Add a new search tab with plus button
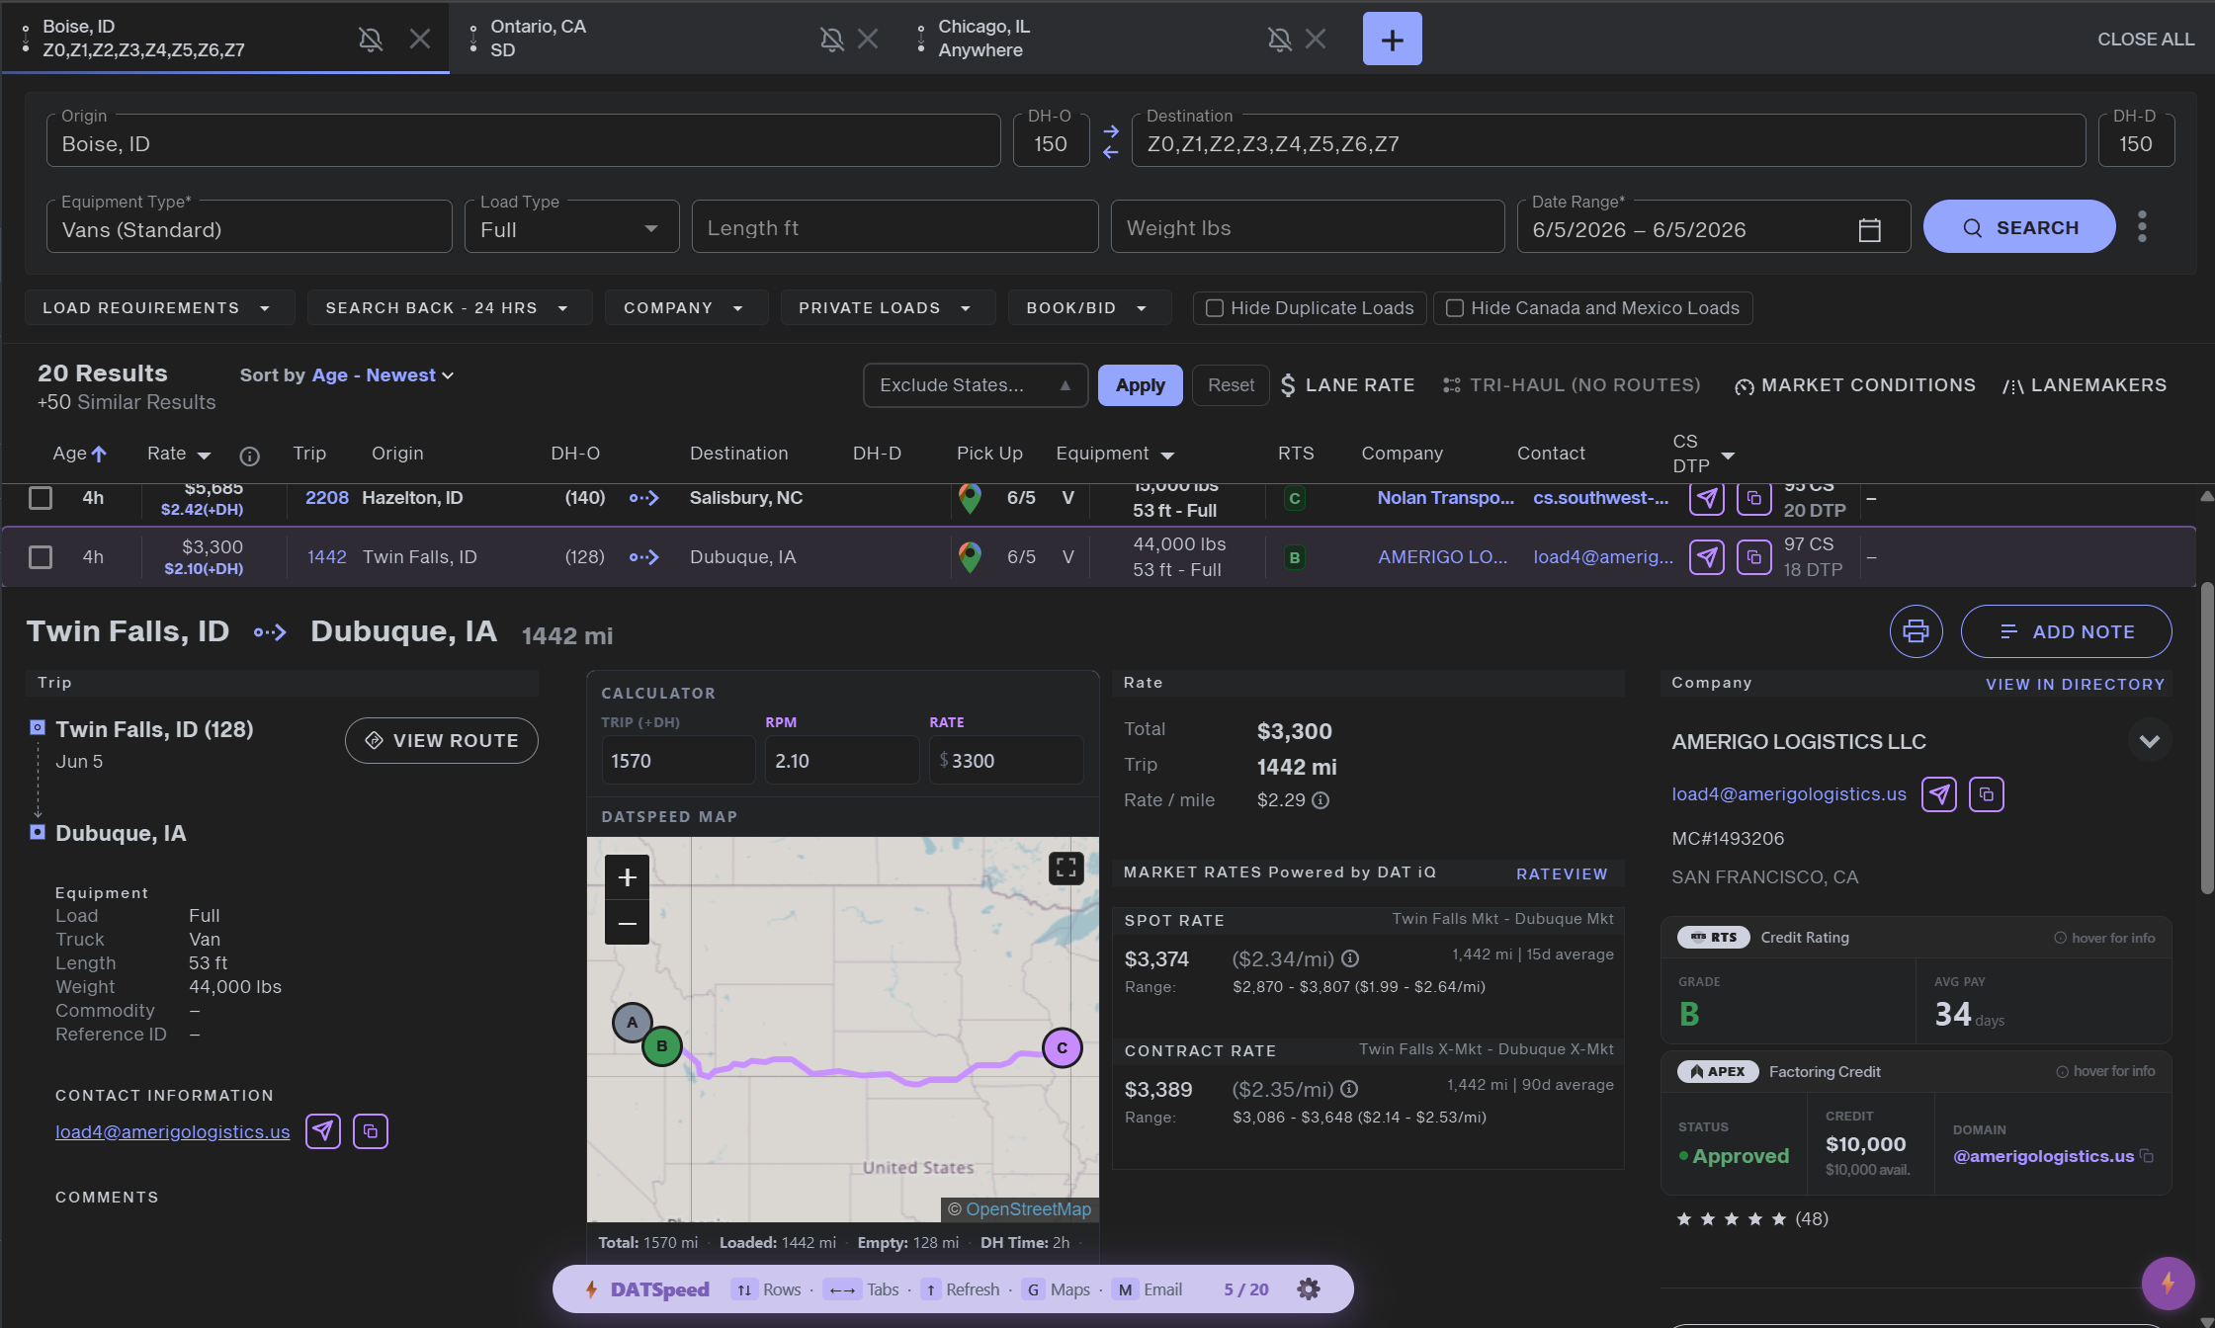The image size is (2215, 1328). coord(1392,39)
